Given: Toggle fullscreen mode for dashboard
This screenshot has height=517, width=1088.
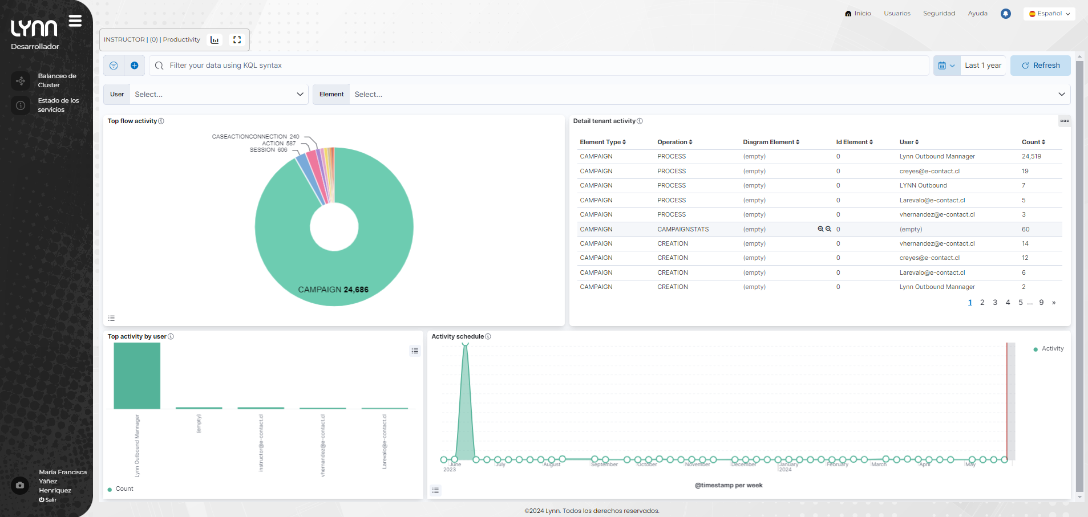Looking at the screenshot, I should (x=237, y=40).
